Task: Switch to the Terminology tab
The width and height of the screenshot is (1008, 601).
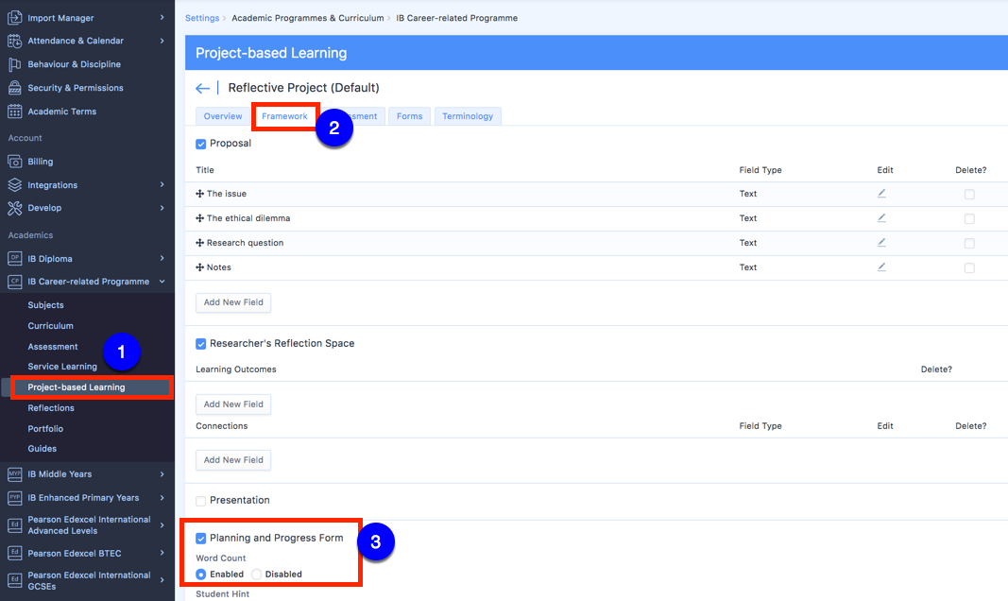Action: [x=468, y=116]
